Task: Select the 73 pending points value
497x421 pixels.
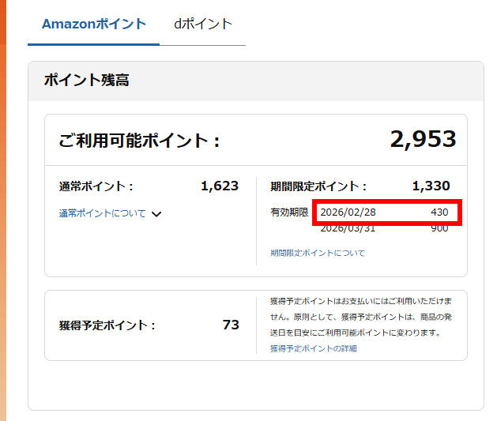Action: (x=231, y=325)
